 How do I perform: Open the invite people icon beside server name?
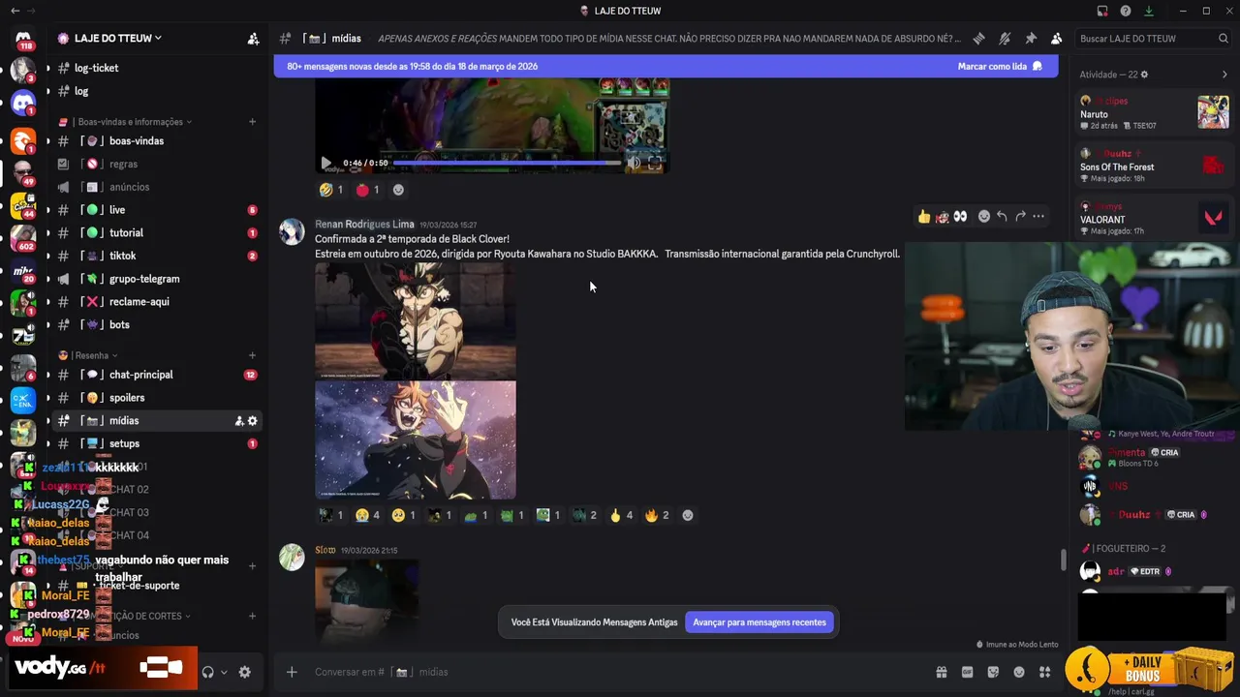(x=253, y=39)
